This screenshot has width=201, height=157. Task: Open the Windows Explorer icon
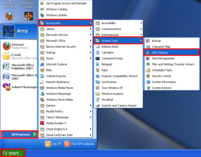click(x=98, y=94)
